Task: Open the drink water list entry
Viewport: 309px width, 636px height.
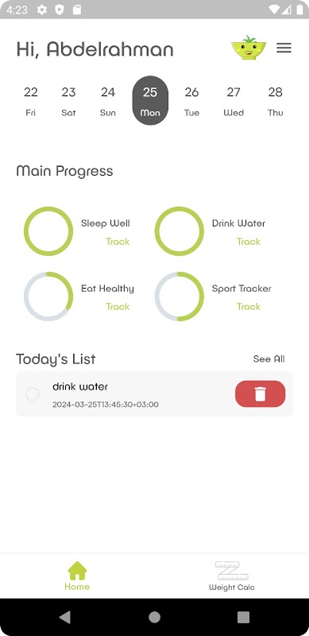Action: click(x=154, y=394)
